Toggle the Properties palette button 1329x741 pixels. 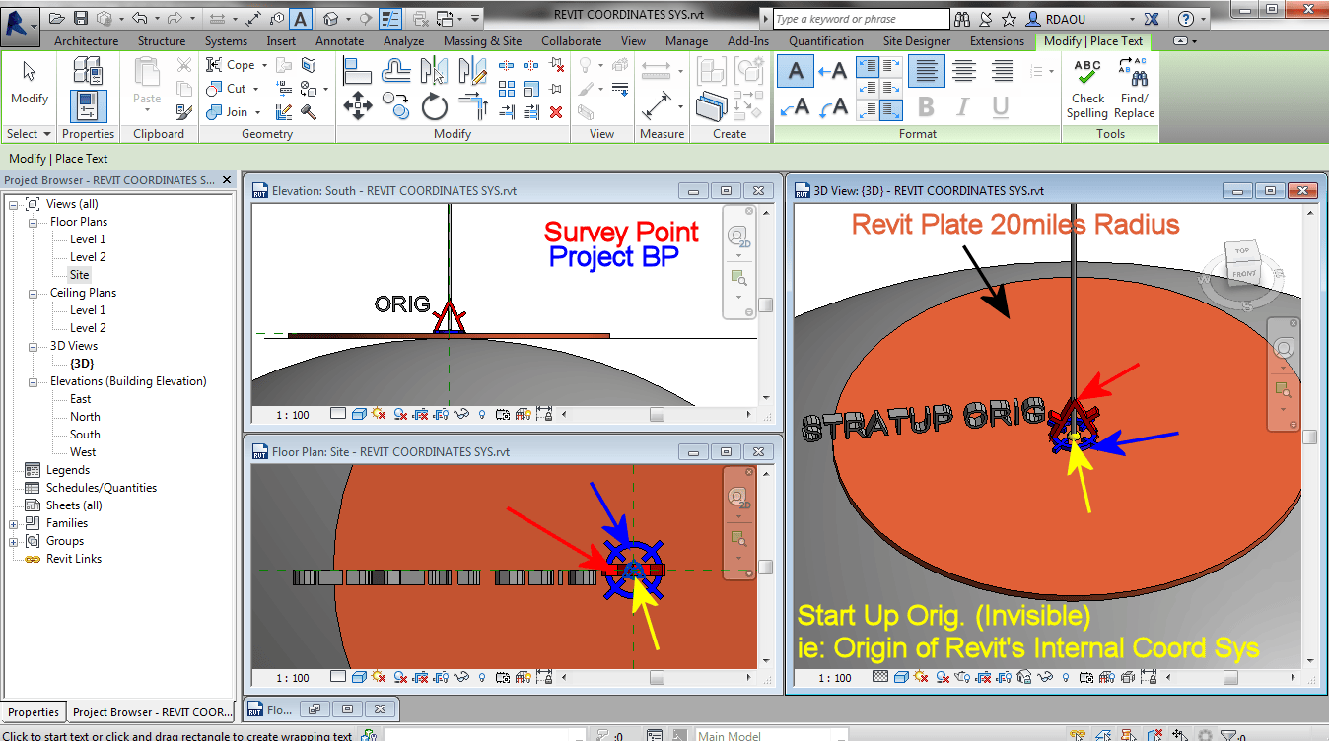[x=88, y=105]
